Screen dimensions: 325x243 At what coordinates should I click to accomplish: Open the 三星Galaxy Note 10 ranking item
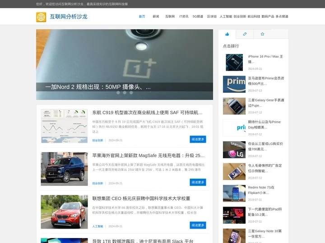click(265, 234)
